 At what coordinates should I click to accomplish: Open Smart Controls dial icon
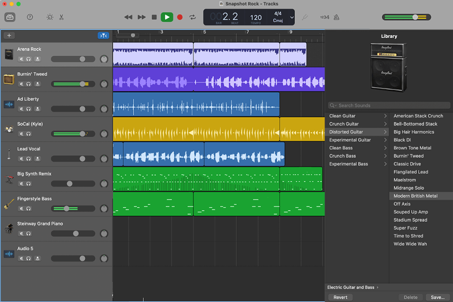(x=50, y=17)
